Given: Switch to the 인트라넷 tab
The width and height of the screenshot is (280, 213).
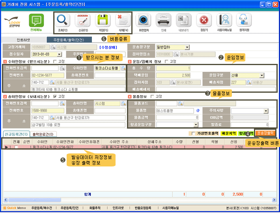Looking at the screenshot, I should (x=23, y=40).
